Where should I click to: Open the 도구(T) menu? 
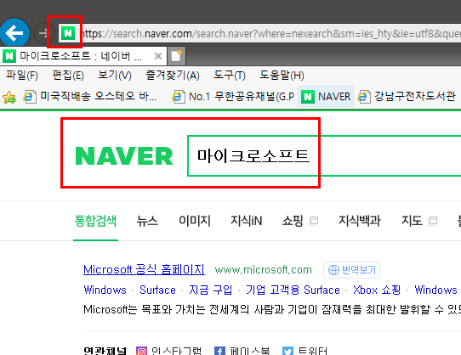pos(230,76)
